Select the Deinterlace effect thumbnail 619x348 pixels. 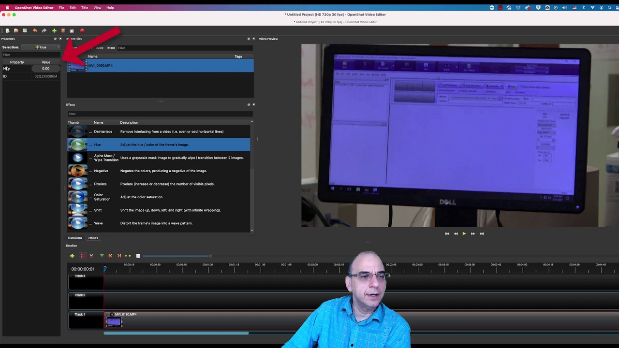click(x=77, y=131)
